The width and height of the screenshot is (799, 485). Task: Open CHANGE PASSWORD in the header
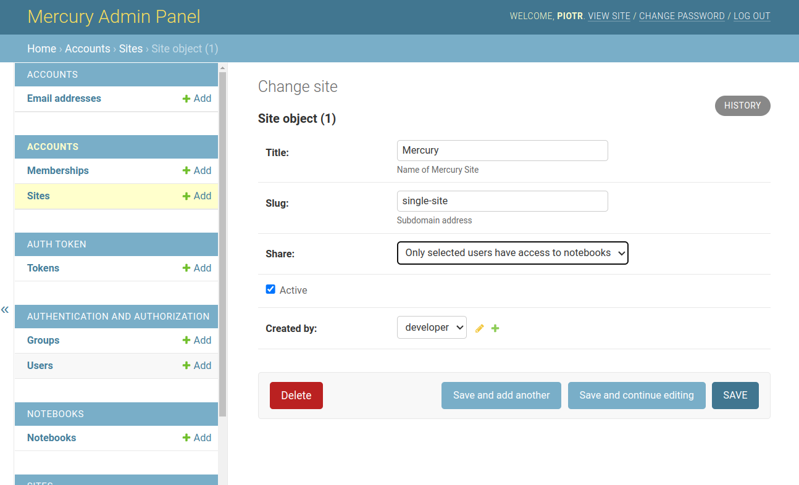682,16
